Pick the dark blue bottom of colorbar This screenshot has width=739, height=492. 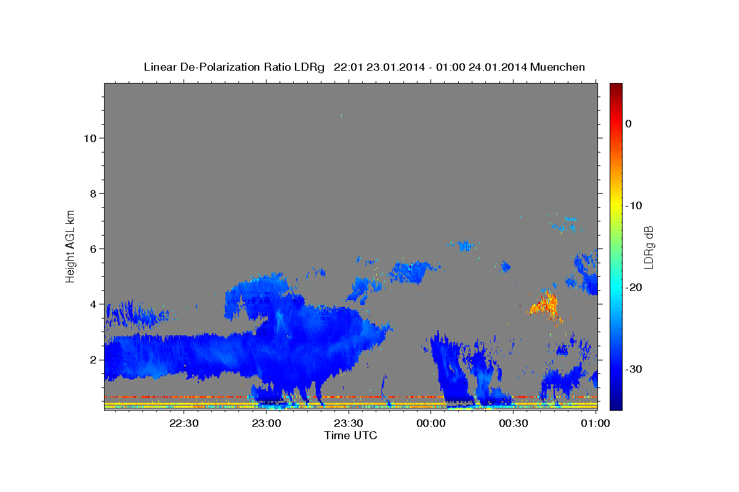pos(616,403)
